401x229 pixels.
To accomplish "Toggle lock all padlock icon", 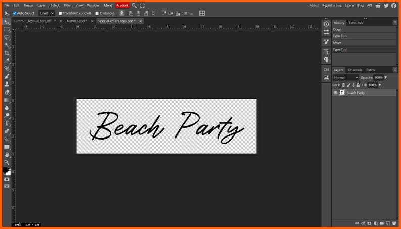I will [358, 85].
